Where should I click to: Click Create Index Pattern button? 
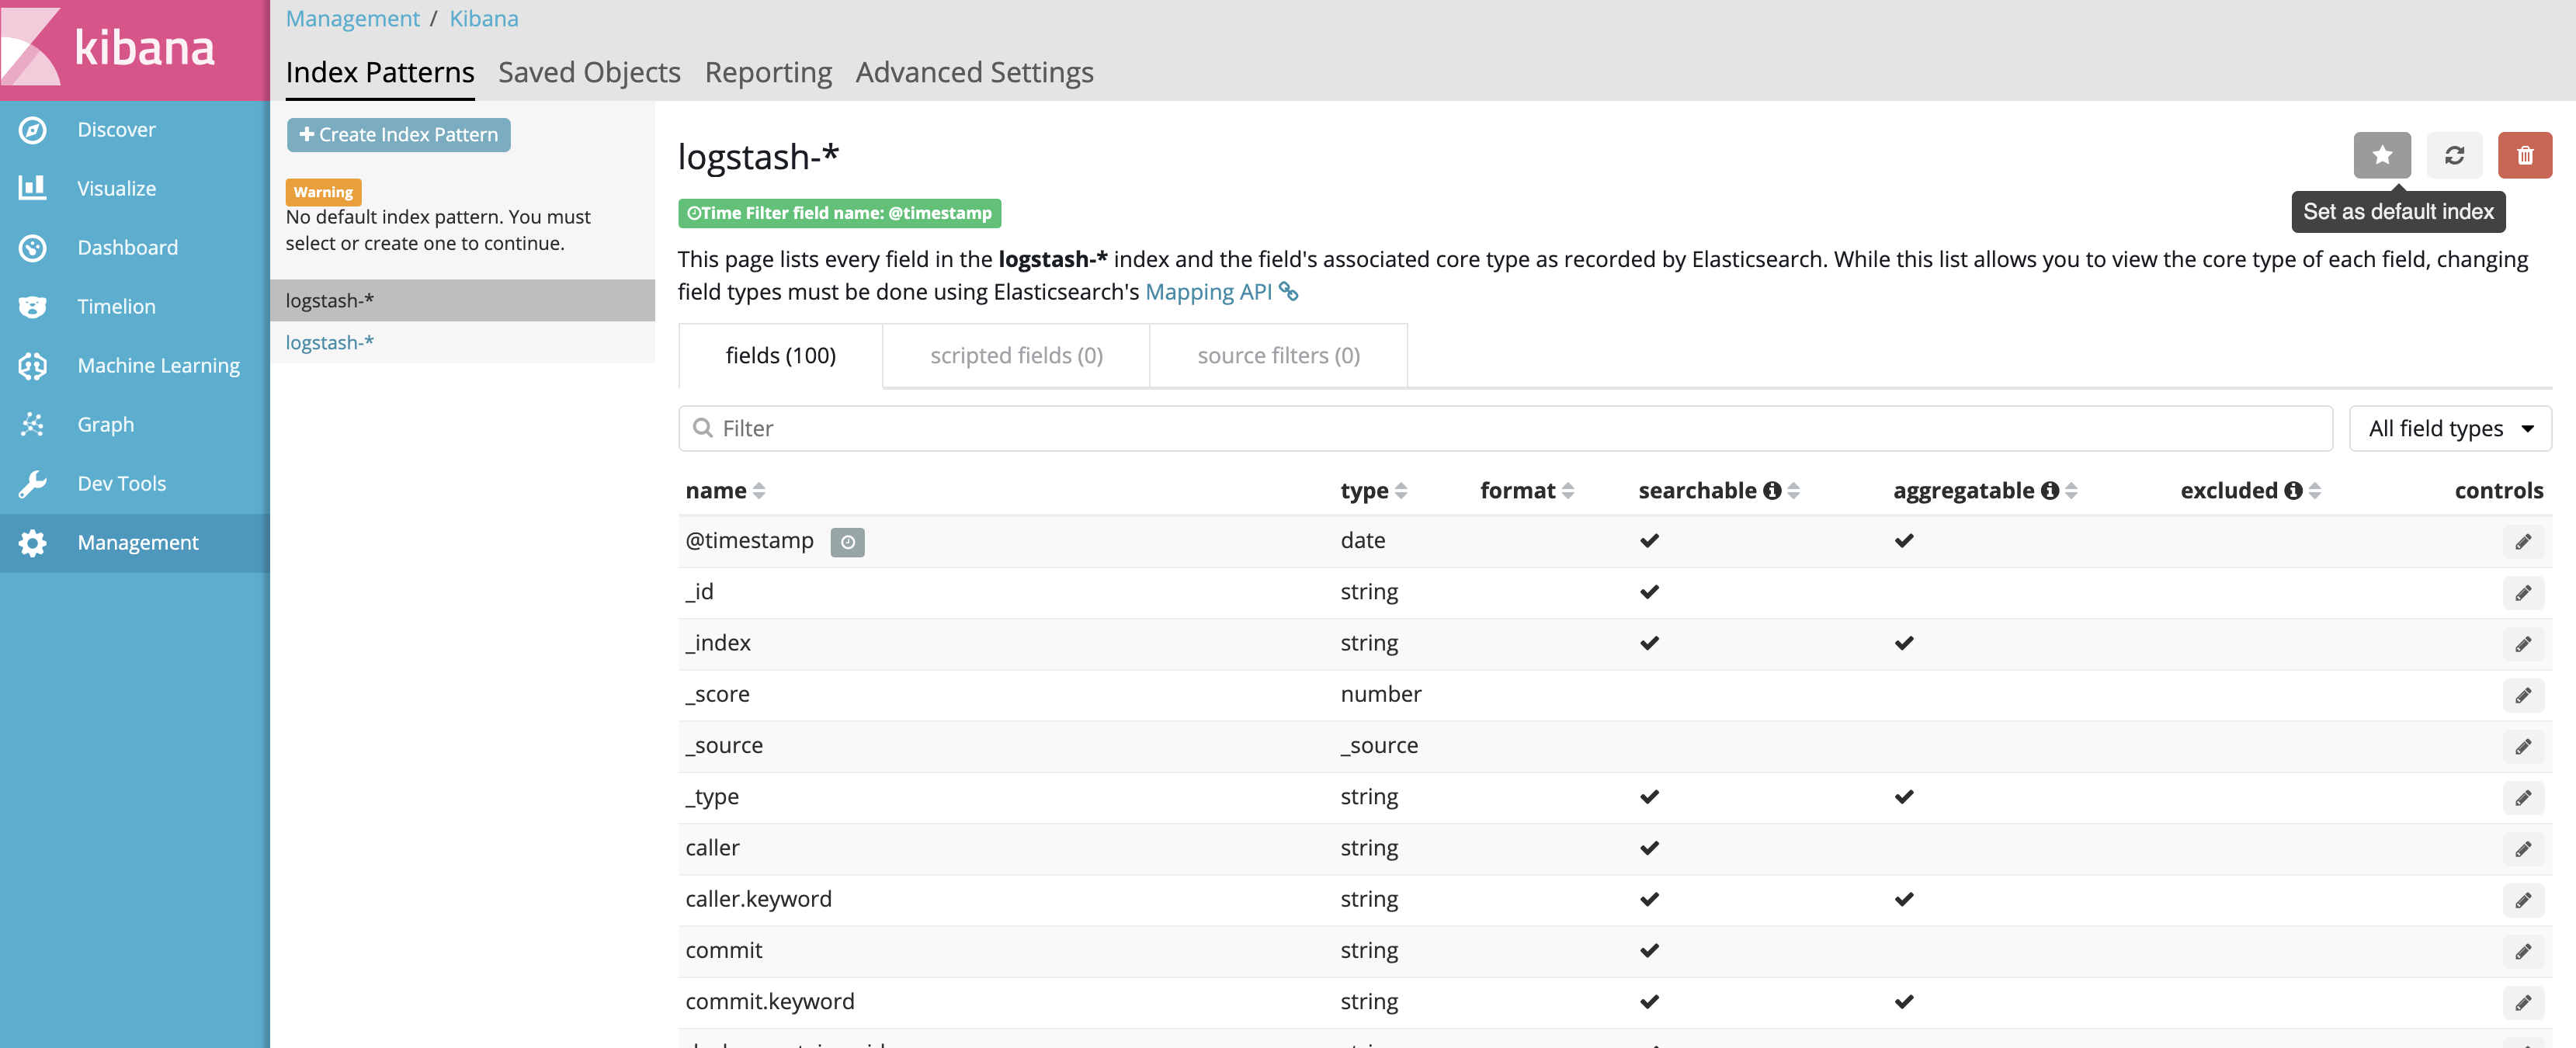(398, 135)
